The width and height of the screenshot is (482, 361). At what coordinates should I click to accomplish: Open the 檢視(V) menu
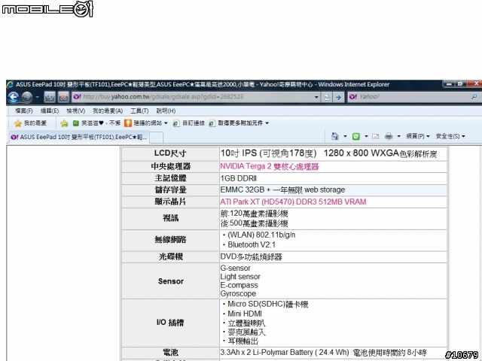(x=75, y=111)
